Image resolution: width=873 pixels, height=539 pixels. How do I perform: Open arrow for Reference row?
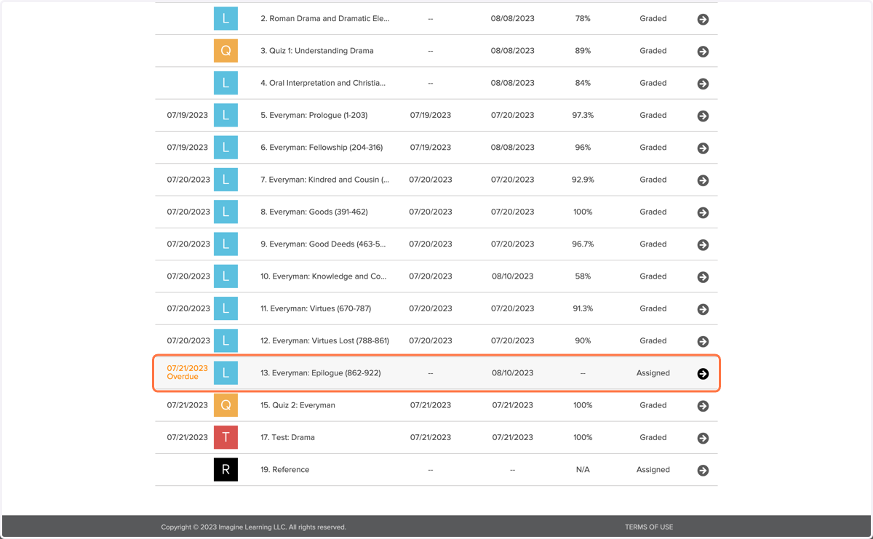(x=703, y=471)
